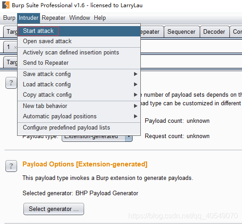
Task: Switch to the Sequencer tab
Action: point(181,32)
